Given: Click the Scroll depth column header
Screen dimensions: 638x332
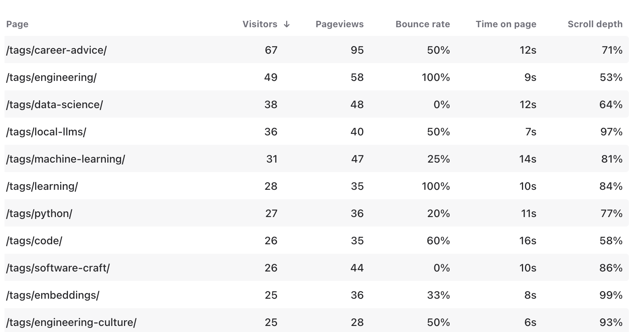Looking at the screenshot, I should point(595,24).
